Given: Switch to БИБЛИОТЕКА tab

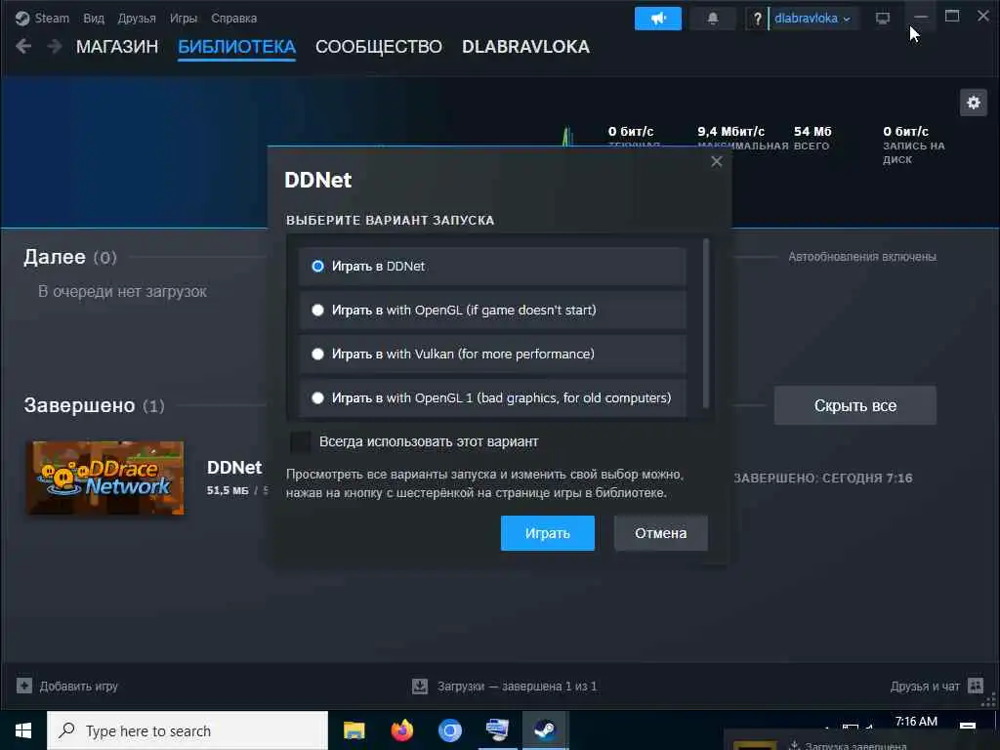Looking at the screenshot, I should tap(236, 47).
